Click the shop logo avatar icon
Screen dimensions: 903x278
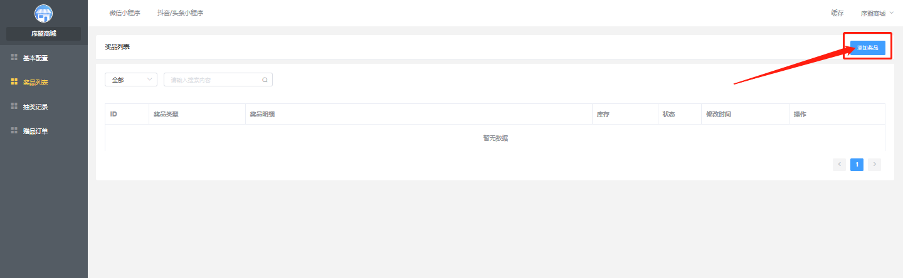click(43, 13)
